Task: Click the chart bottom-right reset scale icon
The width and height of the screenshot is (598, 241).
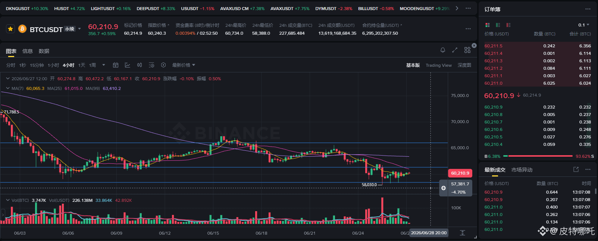Action: [x=463, y=233]
